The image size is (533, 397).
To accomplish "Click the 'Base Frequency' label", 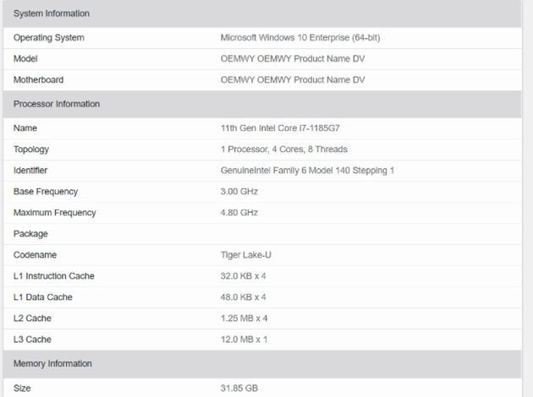I will coord(46,192).
